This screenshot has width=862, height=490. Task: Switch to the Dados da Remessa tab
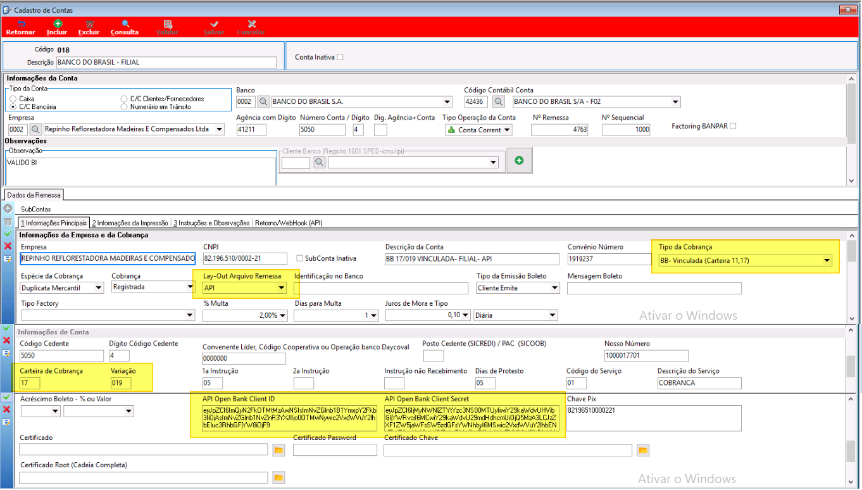(34, 195)
